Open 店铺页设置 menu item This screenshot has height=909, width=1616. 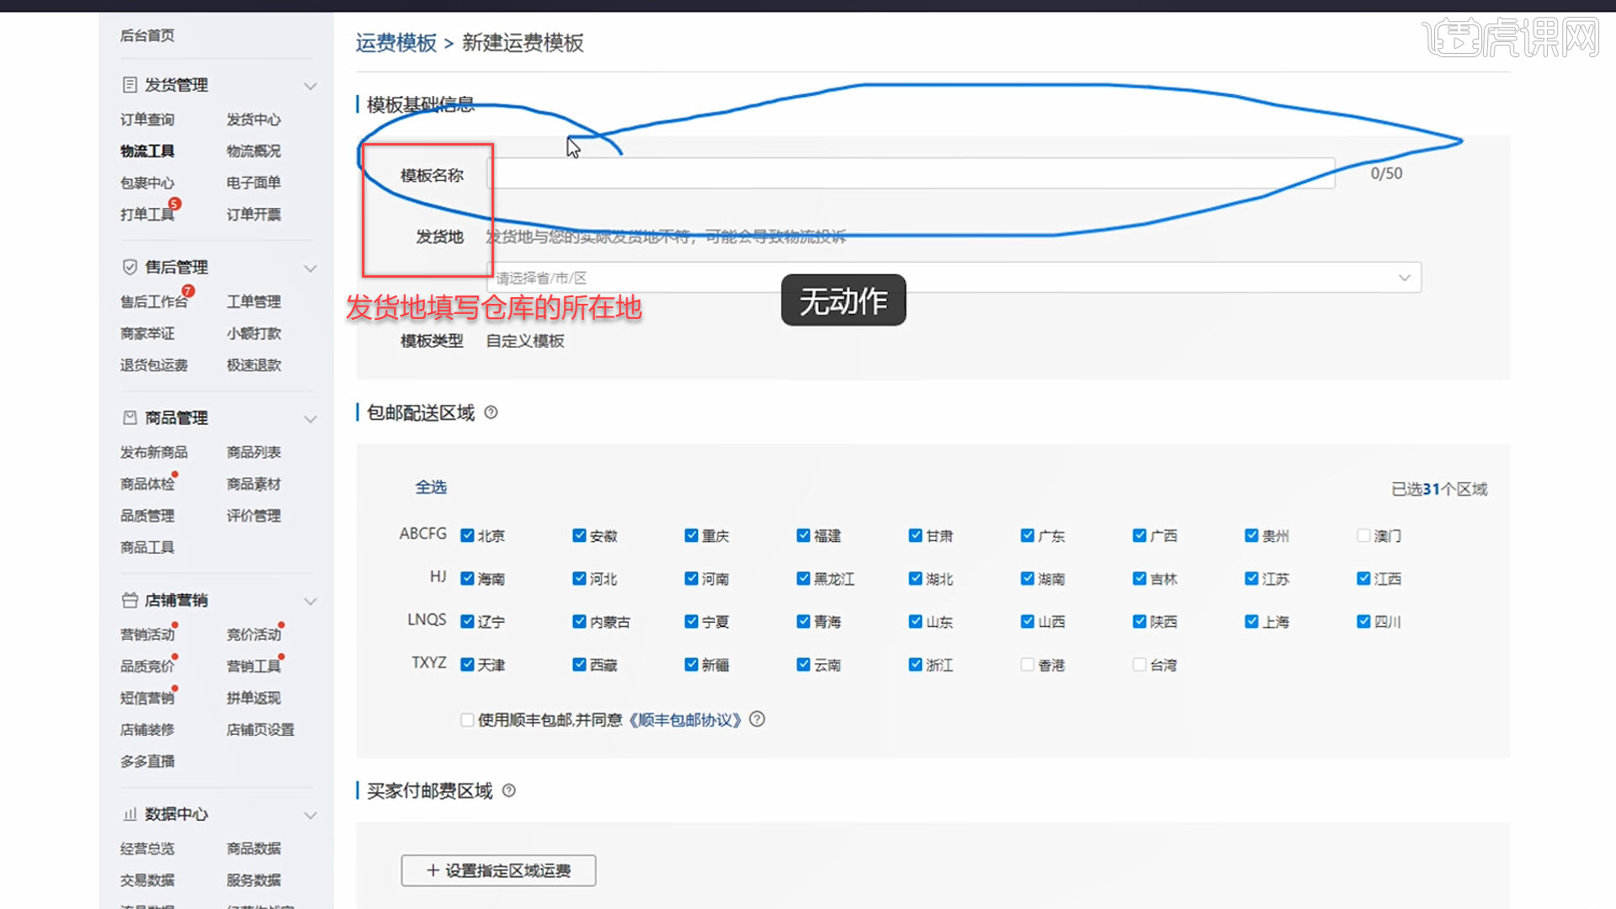click(x=260, y=730)
